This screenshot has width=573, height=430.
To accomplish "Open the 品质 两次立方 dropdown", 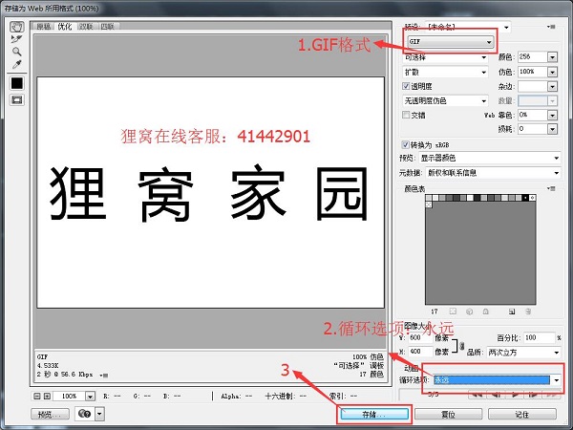I will click(x=523, y=353).
